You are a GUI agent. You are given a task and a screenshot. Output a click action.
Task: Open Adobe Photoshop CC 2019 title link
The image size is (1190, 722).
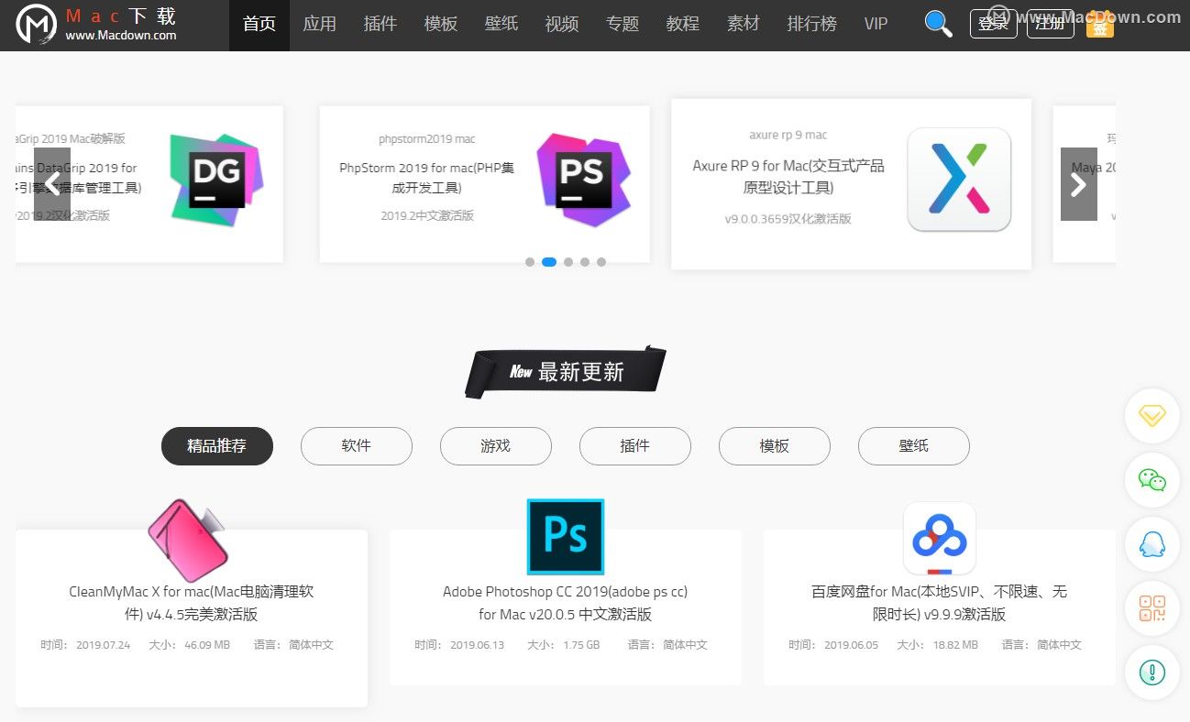pos(566,603)
